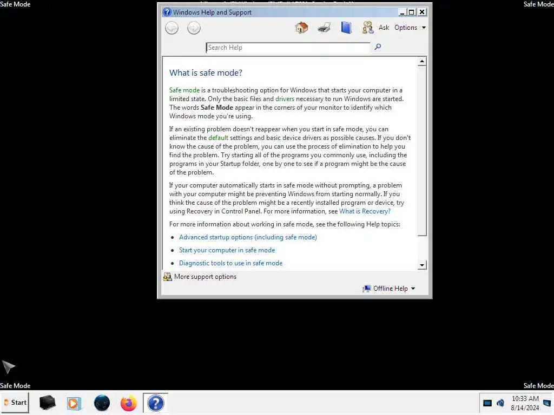Open the clock showing 10:33 AM
The height and width of the screenshot is (415, 554).
525,403
